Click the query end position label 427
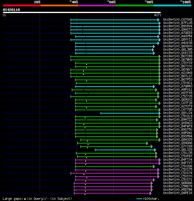Image resolution: width=194 pixels, height=201 pixels. tap(157, 15)
